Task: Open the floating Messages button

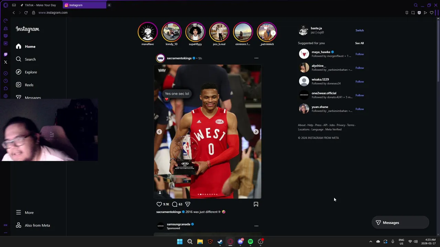Action: 400,223
